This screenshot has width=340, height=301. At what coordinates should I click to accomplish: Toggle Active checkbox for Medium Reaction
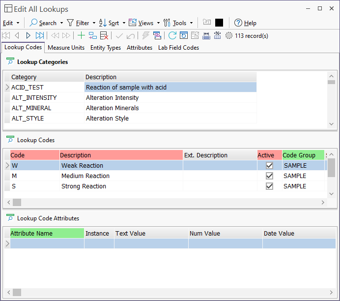(x=269, y=176)
